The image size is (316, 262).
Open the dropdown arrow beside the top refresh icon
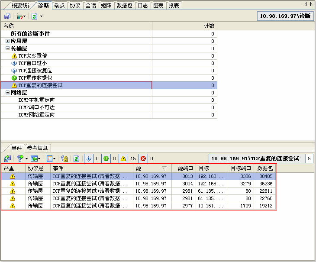click(41, 16)
